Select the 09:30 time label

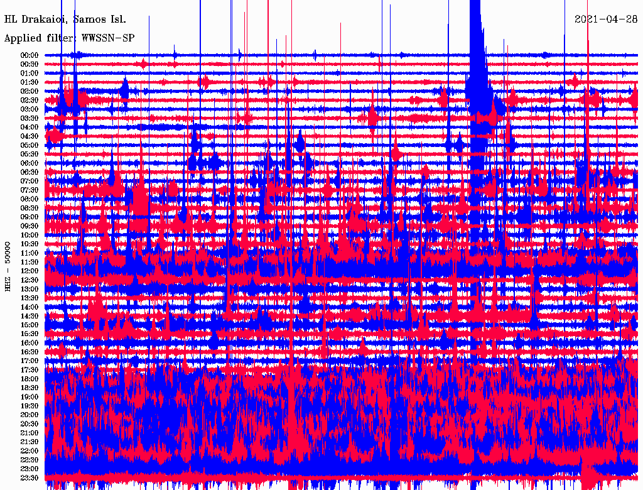pos(30,226)
